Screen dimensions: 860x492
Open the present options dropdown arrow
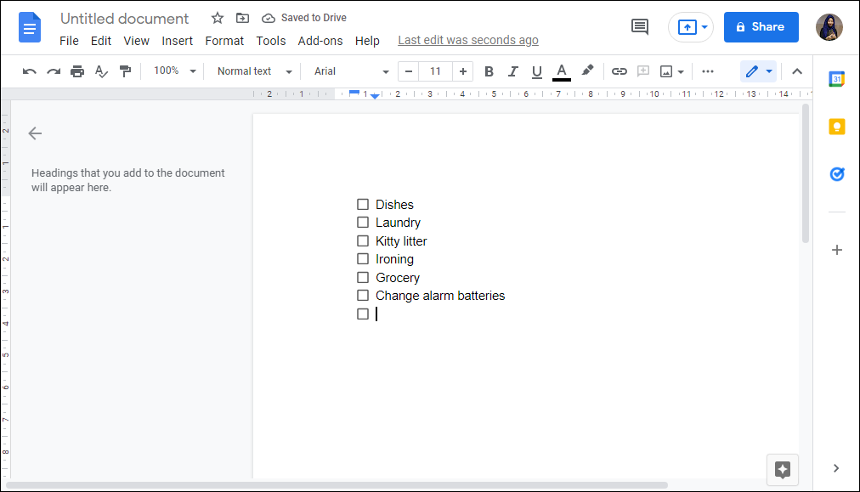704,27
